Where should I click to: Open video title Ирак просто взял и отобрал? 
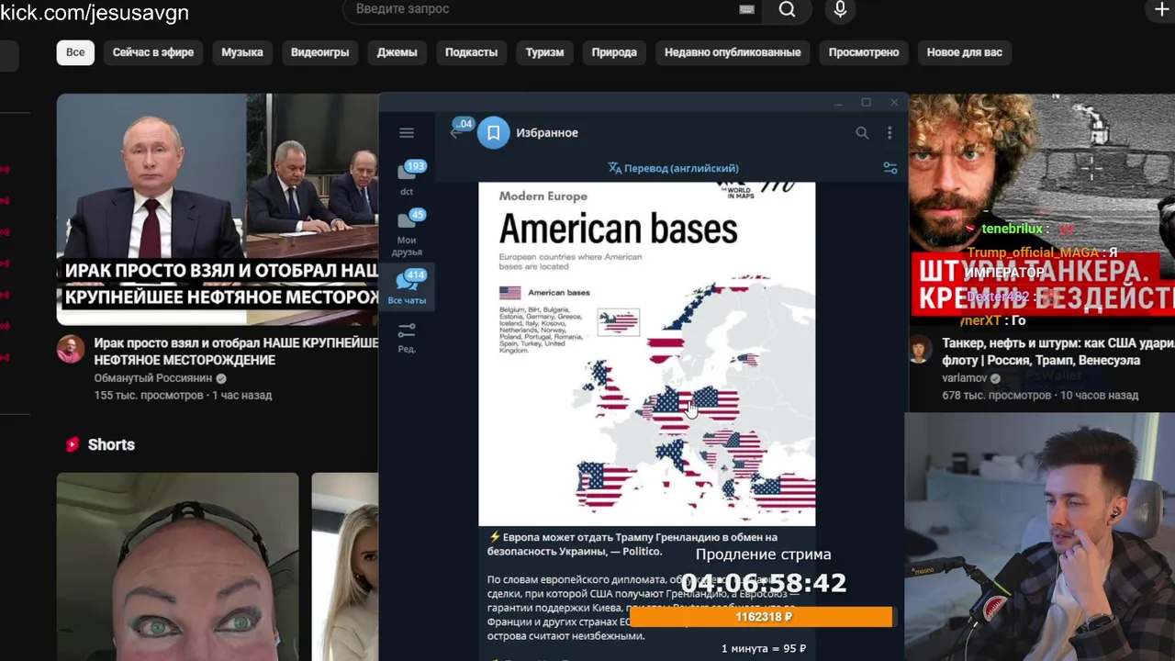(236, 352)
